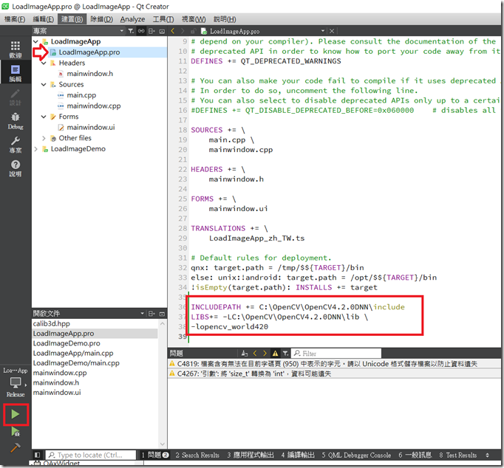Open the 工具(T) menu
504x468 pixels.
[163, 19]
